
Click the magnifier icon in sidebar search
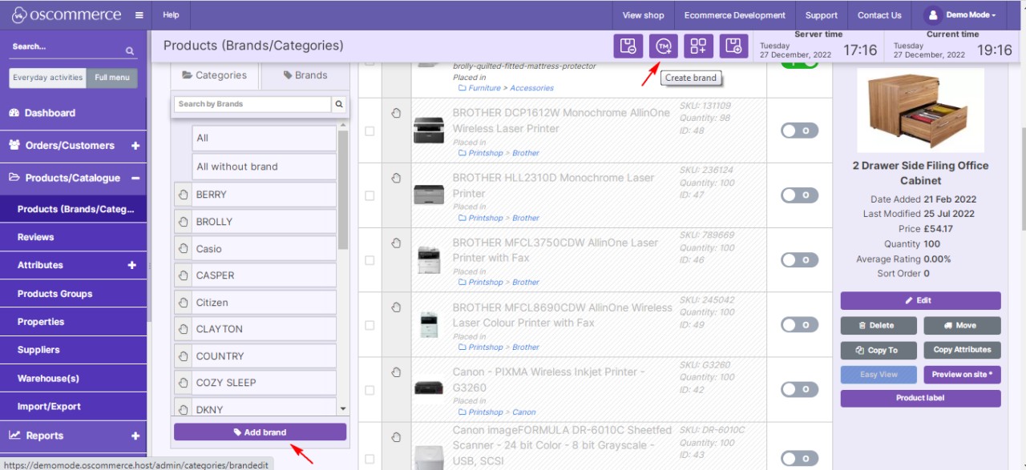[130, 51]
